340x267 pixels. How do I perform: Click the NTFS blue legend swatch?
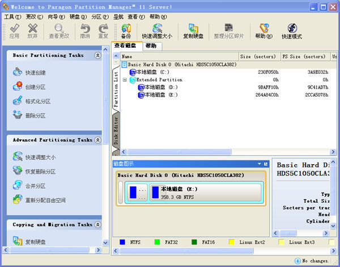pyautogui.click(x=122, y=242)
